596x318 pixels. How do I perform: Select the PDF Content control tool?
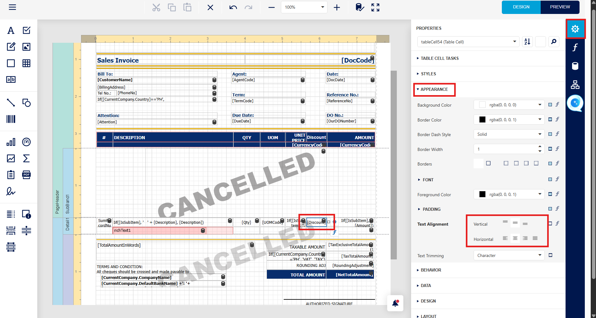click(26, 175)
